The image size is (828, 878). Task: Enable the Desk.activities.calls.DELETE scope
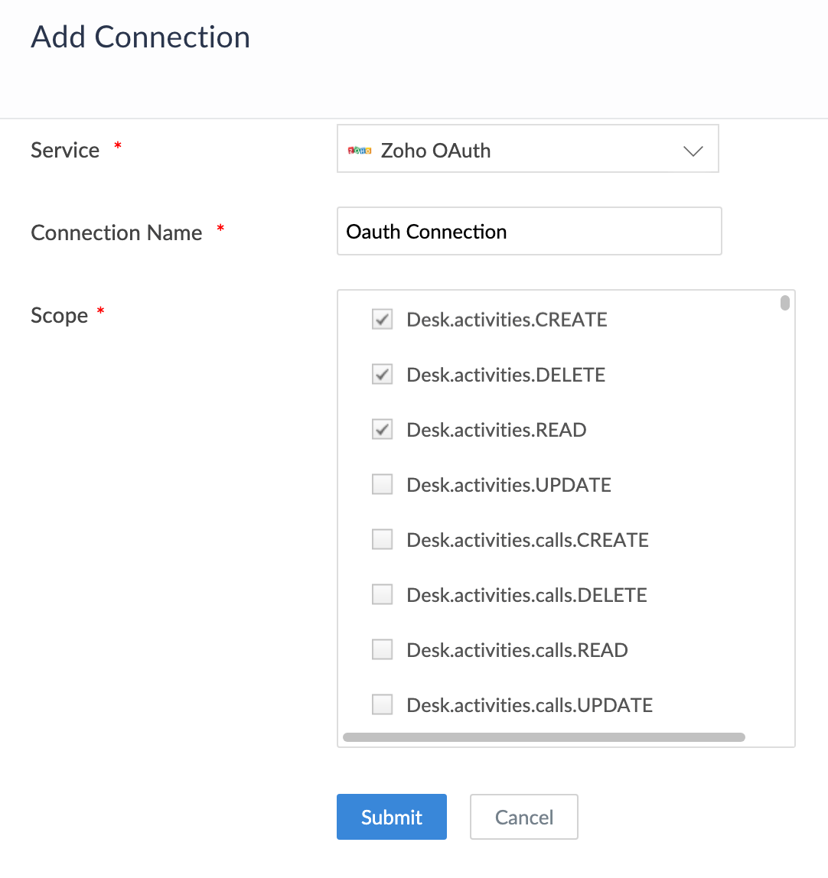382,593
